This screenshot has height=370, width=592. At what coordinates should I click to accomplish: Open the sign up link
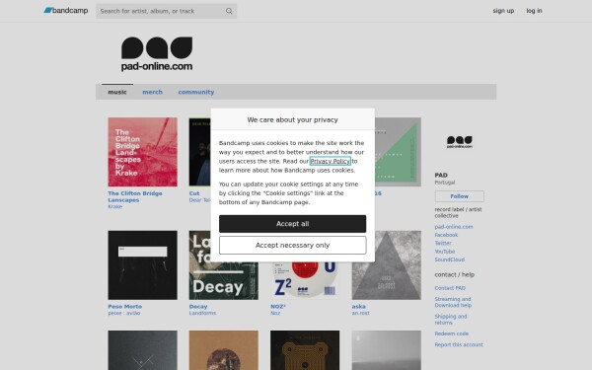coord(503,11)
